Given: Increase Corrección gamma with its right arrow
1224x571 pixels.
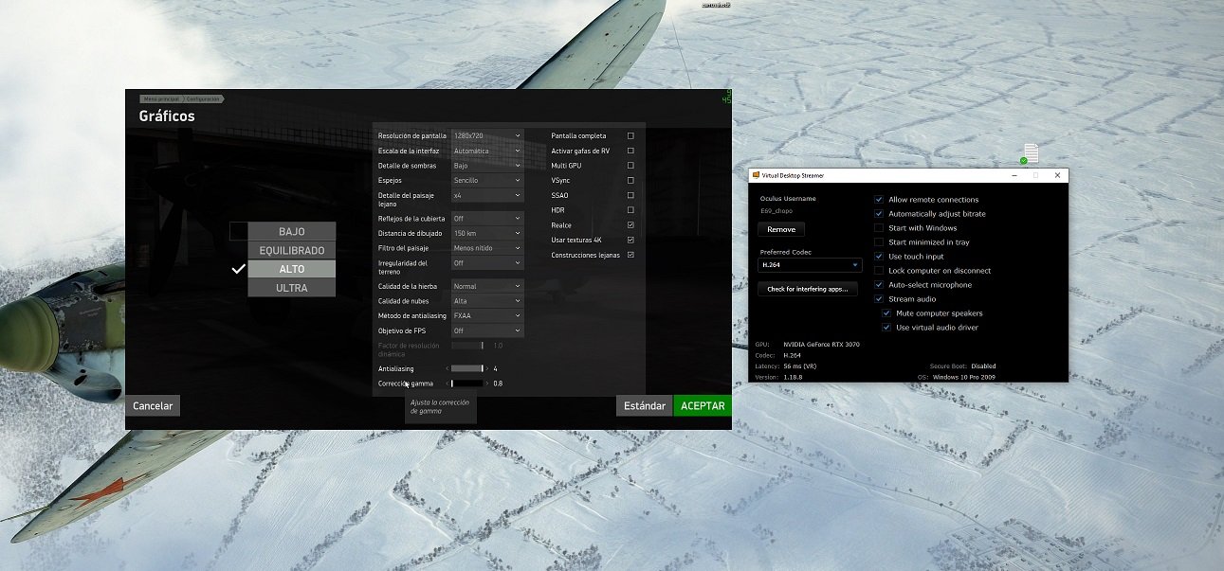Looking at the screenshot, I should pos(488,384).
